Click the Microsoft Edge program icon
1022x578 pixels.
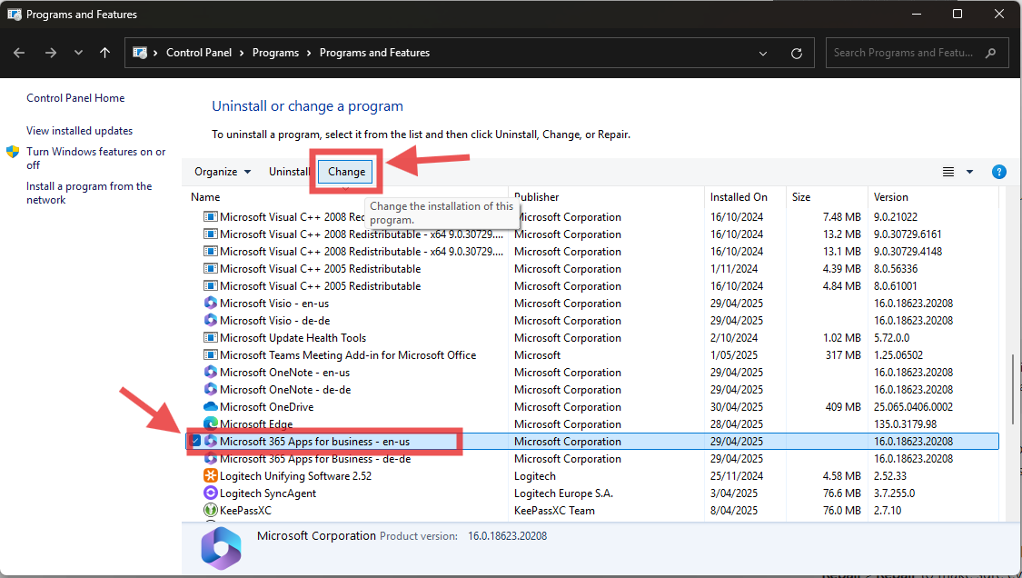pyautogui.click(x=211, y=424)
